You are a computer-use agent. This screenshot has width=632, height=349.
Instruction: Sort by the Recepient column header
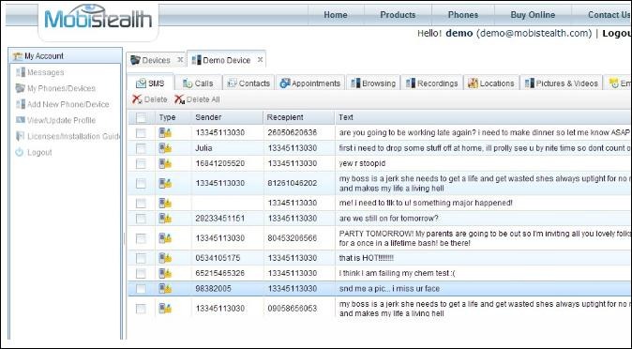(x=299, y=117)
